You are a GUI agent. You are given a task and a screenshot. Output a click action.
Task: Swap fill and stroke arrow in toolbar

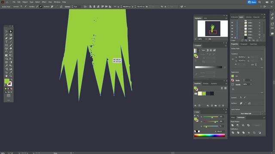click(x=12, y=80)
